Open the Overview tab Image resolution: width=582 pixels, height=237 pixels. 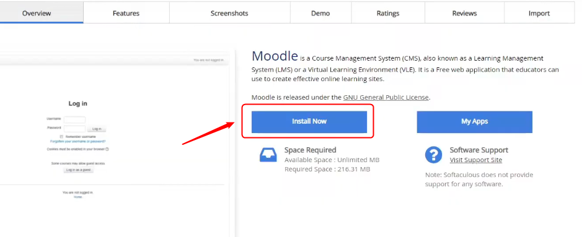pyautogui.click(x=42, y=13)
